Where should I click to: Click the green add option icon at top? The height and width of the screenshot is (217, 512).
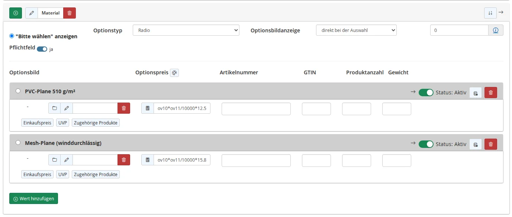[16, 13]
